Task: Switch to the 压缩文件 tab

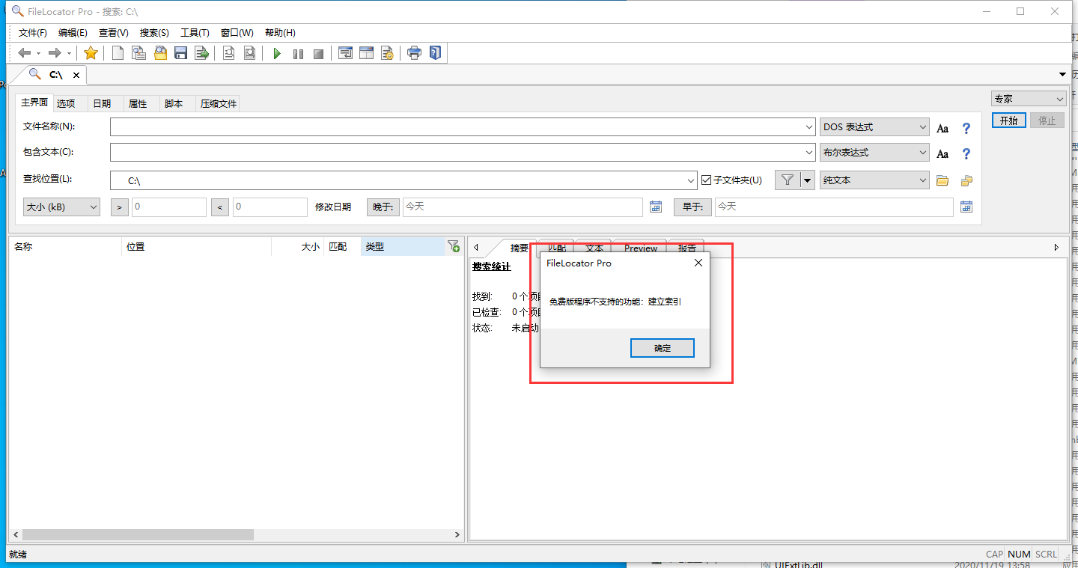Action: (219, 104)
